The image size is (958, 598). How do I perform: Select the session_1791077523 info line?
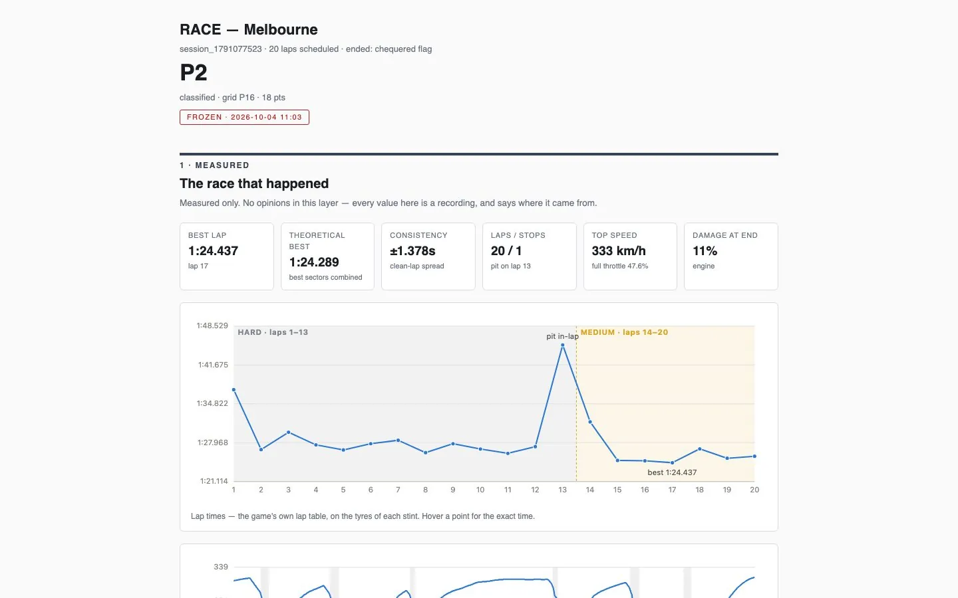pos(305,49)
